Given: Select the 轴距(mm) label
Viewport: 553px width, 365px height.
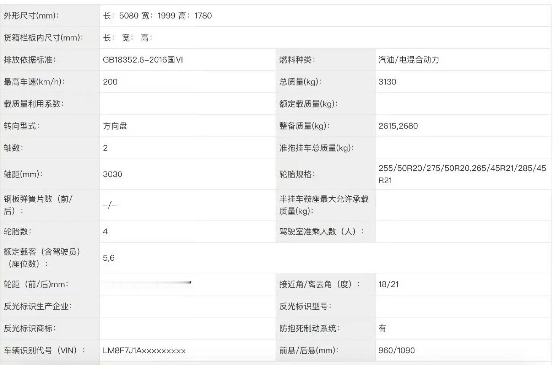Looking at the screenshot, I should pos(23,175).
